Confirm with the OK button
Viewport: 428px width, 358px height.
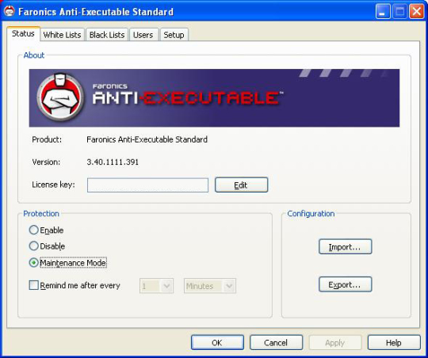[x=217, y=342]
